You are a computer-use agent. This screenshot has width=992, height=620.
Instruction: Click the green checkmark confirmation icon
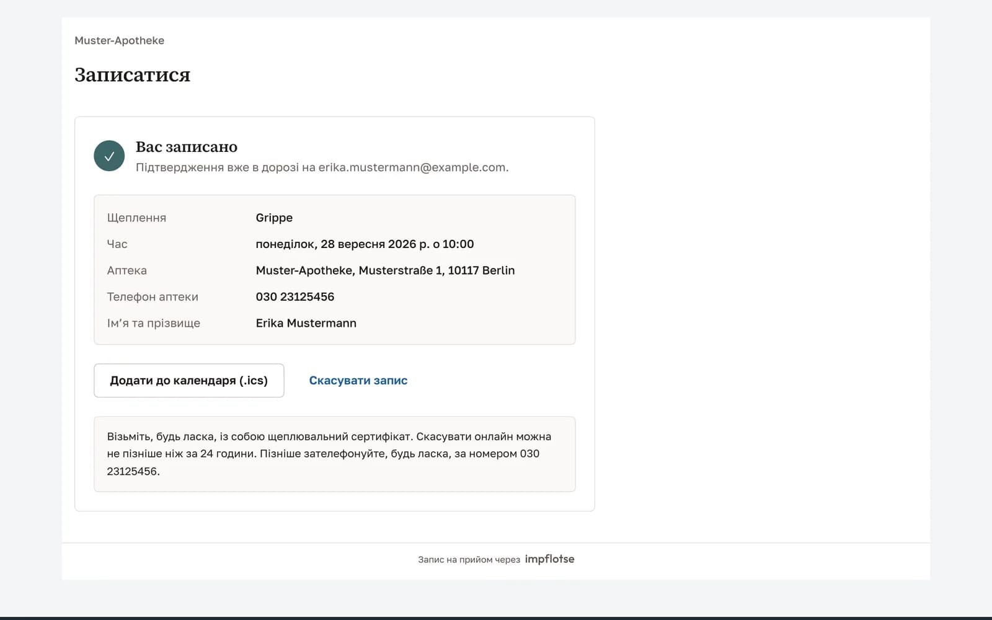[109, 156]
